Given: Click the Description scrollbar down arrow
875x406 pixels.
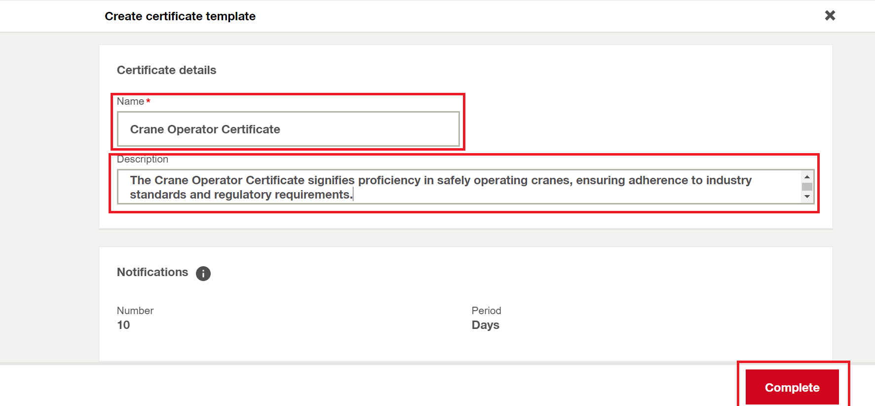Looking at the screenshot, I should tap(807, 197).
